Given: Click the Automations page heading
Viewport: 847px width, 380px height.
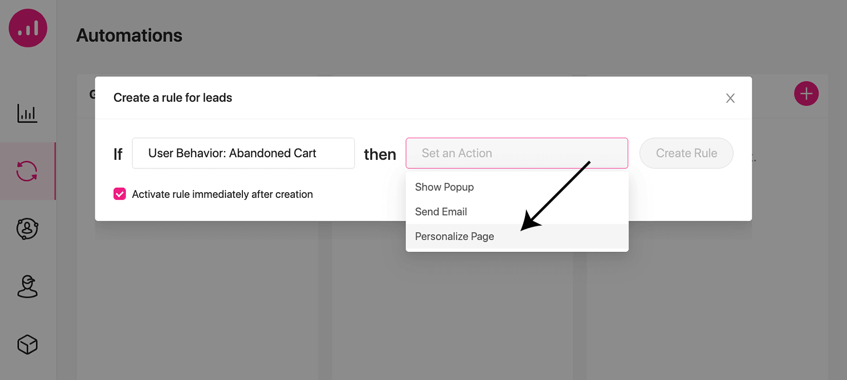Looking at the screenshot, I should [129, 36].
